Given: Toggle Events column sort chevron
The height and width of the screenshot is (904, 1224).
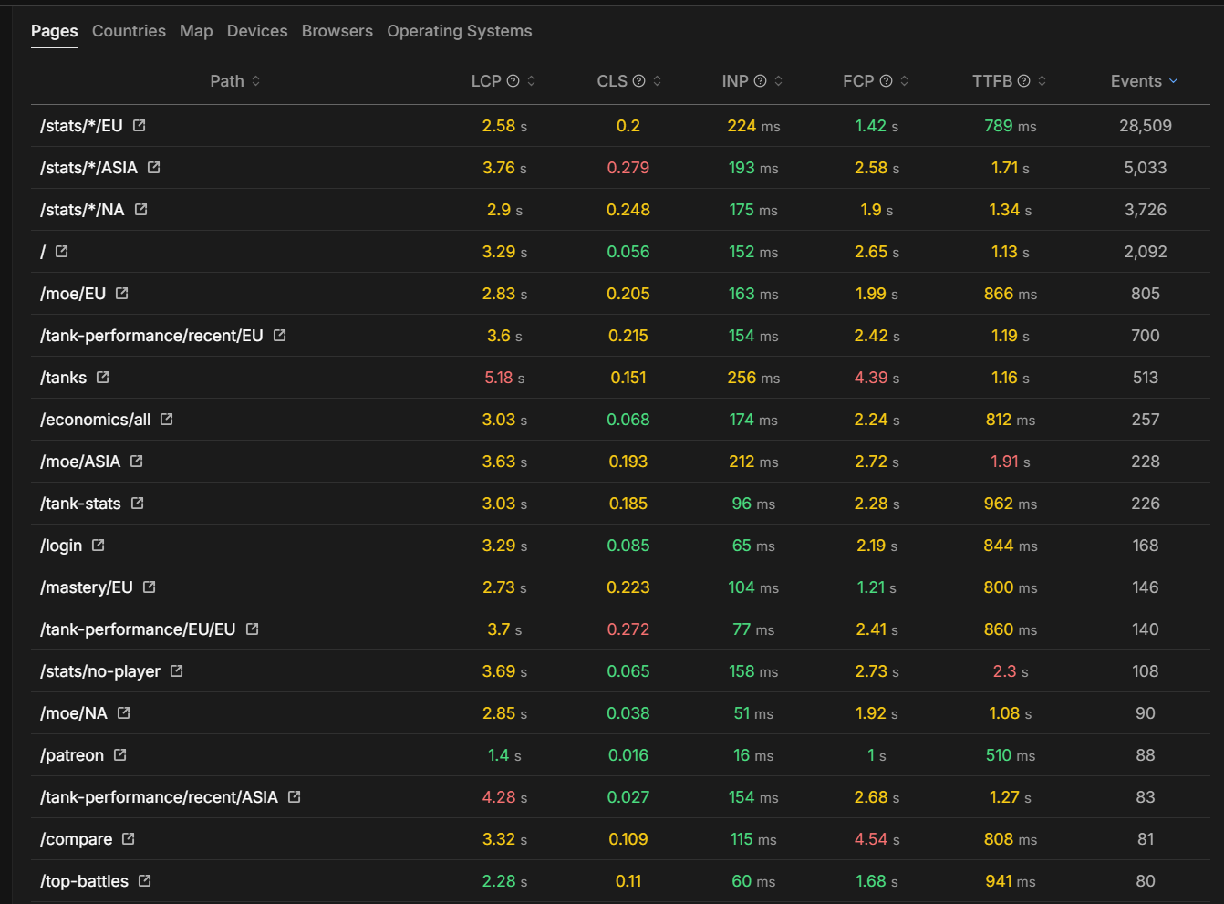Looking at the screenshot, I should pyautogui.click(x=1174, y=81).
